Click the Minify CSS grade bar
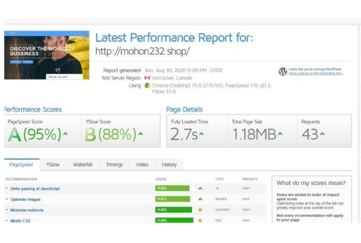The width and height of the screenshot is (361, 243). pos(175,220)
